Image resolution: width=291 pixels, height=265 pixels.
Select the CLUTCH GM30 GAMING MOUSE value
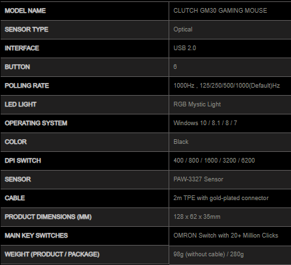coord(220,11)
